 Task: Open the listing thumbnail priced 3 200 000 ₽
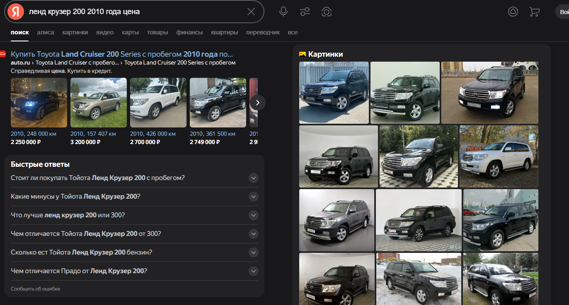[99, 103]
